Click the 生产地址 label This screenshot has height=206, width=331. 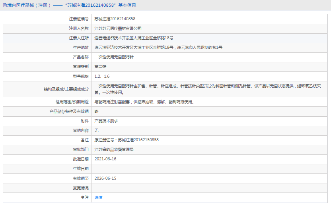pyautogui.click(x=81, y=47)
